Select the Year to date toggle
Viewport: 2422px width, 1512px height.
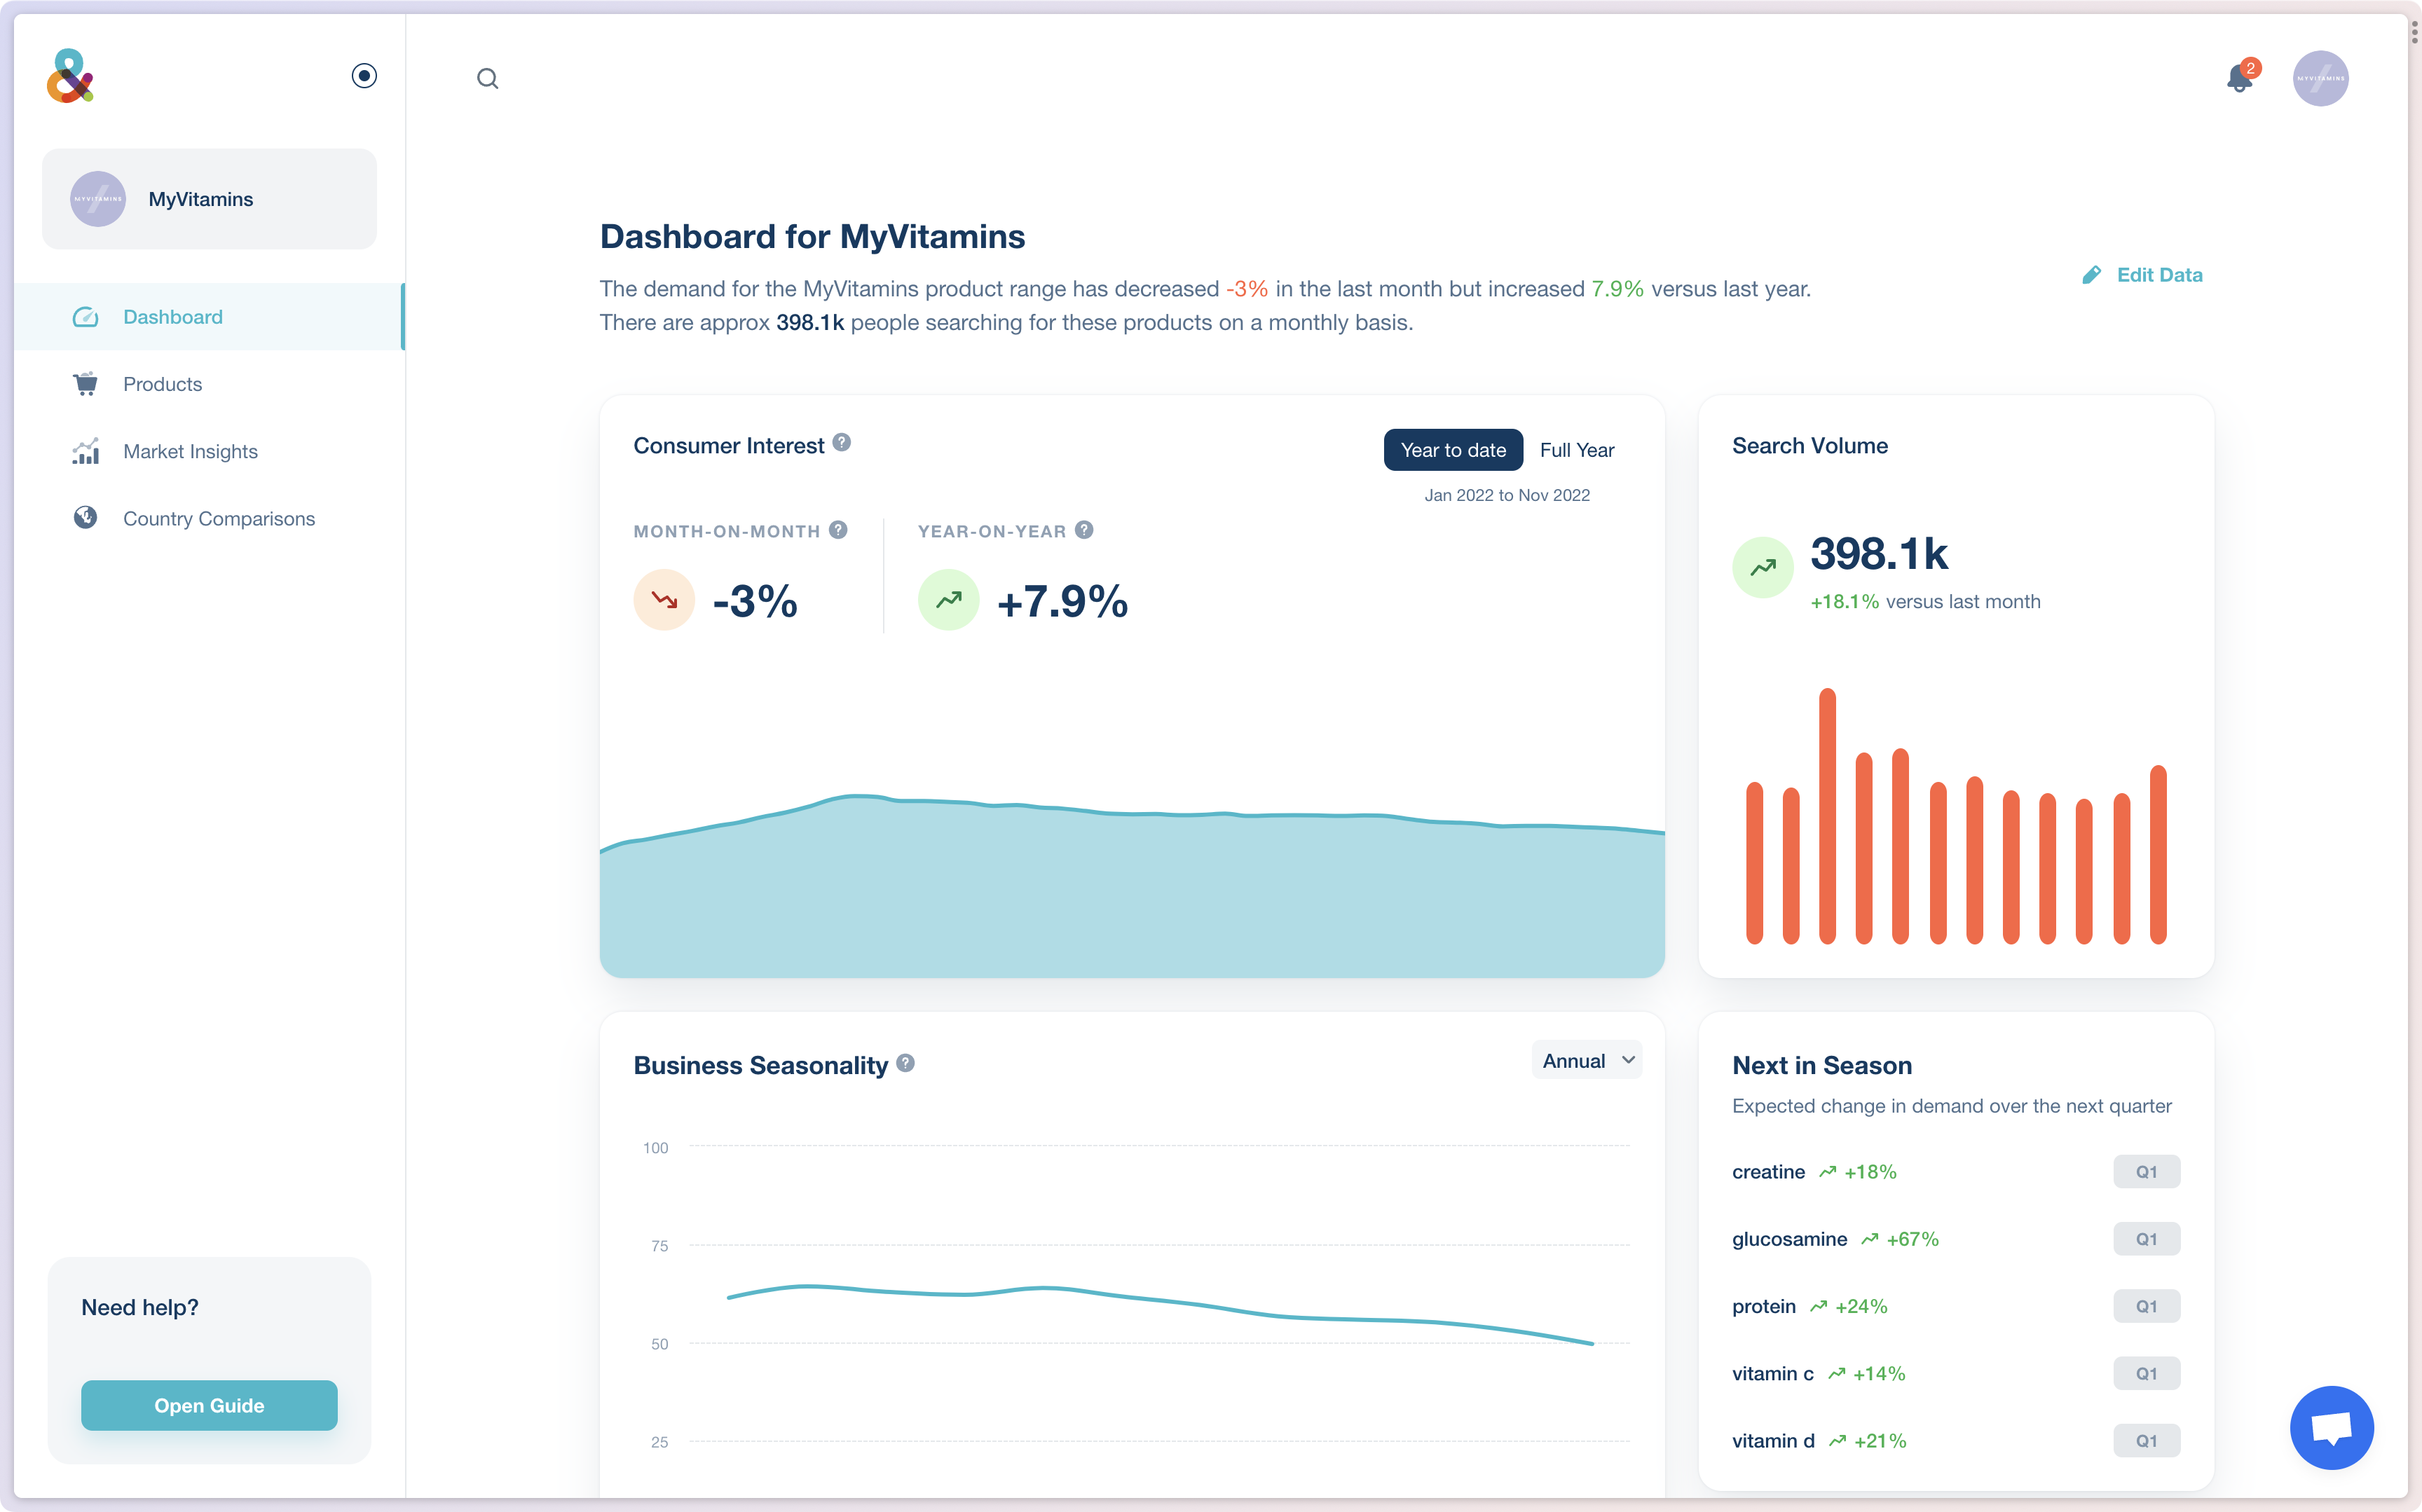coord(1452,450)
